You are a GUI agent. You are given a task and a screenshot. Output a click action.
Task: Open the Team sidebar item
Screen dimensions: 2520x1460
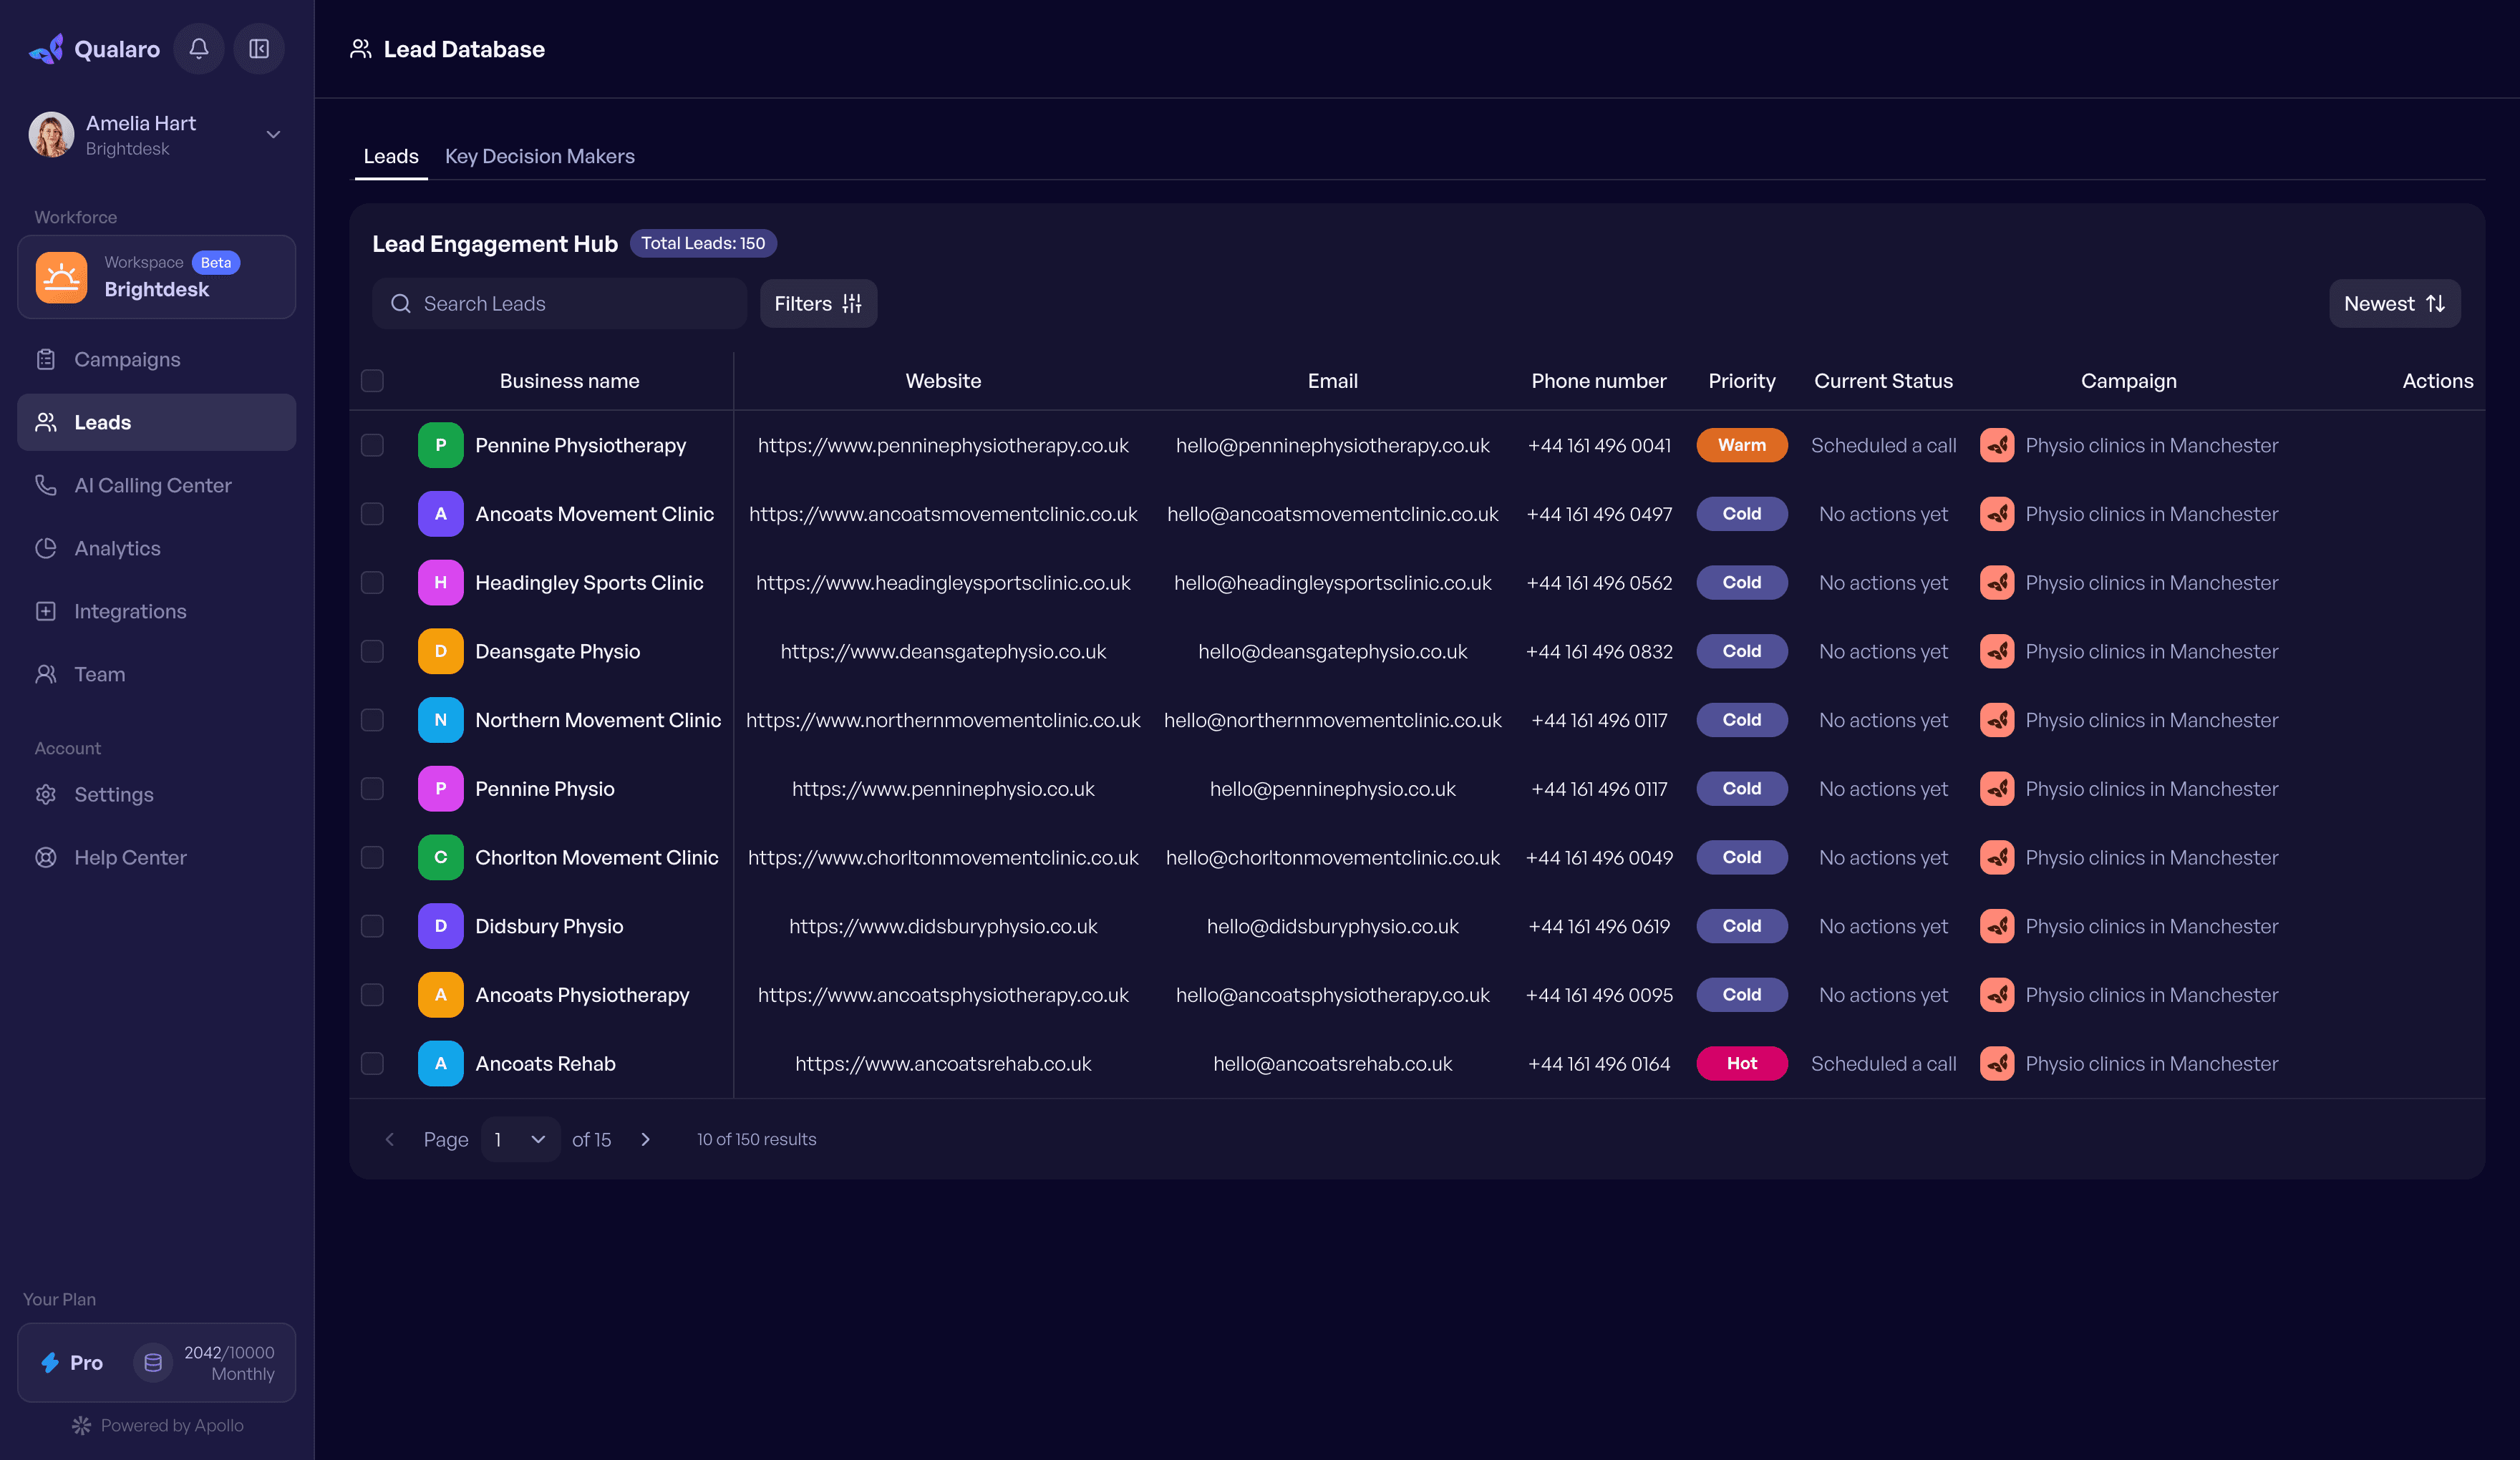[x=156, y=674]
